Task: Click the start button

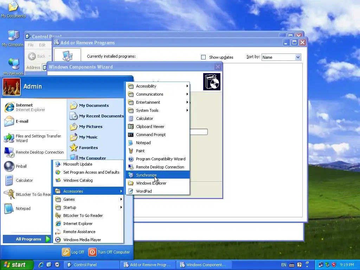Action: click(17, 265)
